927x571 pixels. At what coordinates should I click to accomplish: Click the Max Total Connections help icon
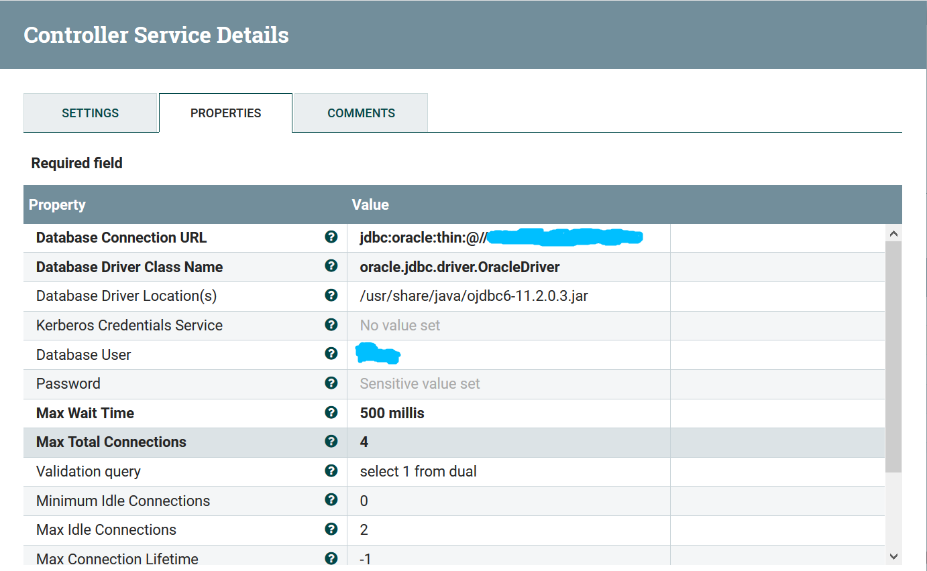tap(331, 441)
